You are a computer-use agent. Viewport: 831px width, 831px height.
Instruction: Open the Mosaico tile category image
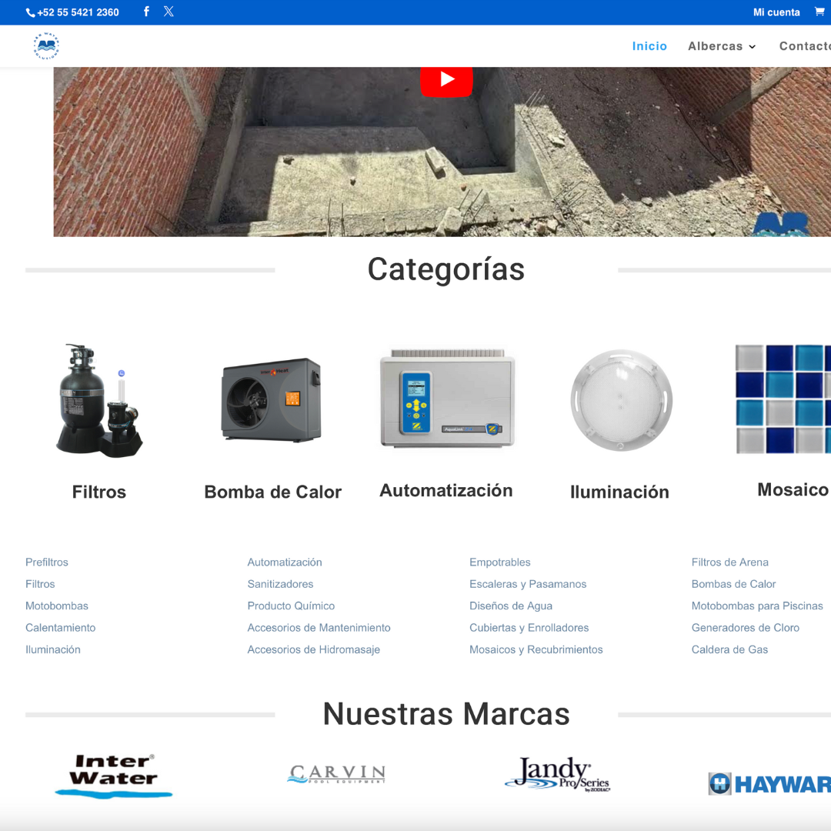[783, 399]
